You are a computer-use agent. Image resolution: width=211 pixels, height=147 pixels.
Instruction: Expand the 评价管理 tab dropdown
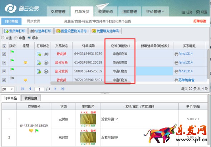[x=163, y=11]
